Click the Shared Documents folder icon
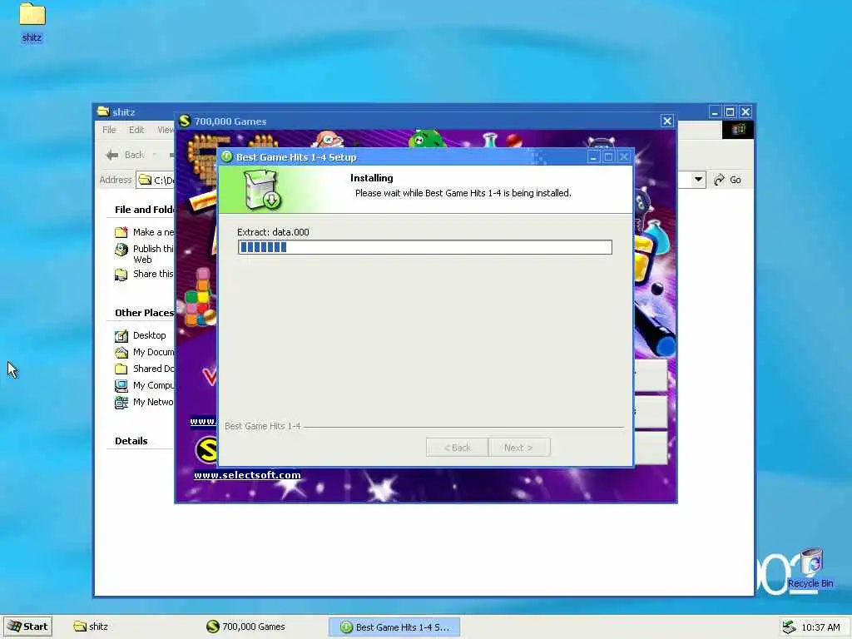Screen dimensions: 852x639 pyautogui.click(x=121, y=369)
